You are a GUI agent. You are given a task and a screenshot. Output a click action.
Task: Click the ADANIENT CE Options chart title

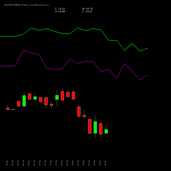26,5
